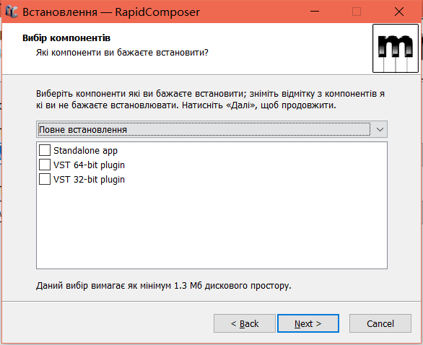Screen dimensions: 423x345
Task: Expand the installation type dropdown arrow
Action: pyautogui.click(x=380, y=129)
